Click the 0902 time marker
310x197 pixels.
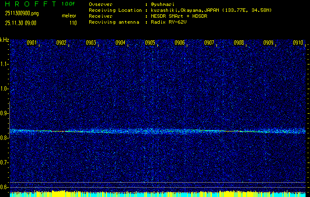click(61, 43)
